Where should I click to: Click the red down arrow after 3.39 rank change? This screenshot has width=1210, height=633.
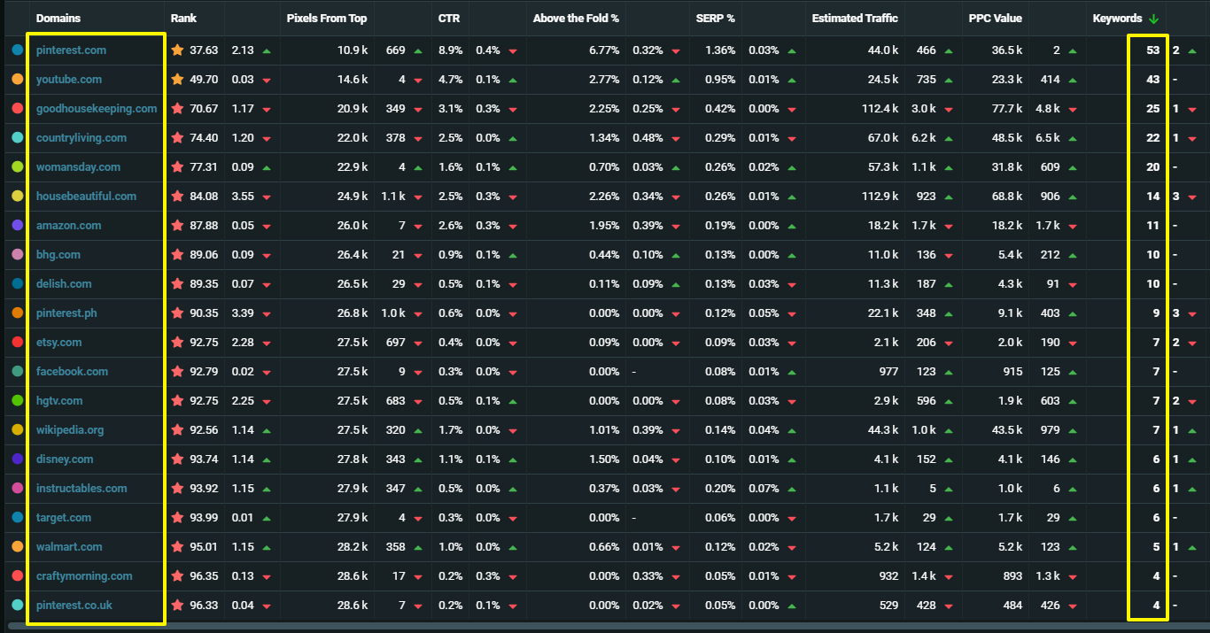click(x=267, y=314)
